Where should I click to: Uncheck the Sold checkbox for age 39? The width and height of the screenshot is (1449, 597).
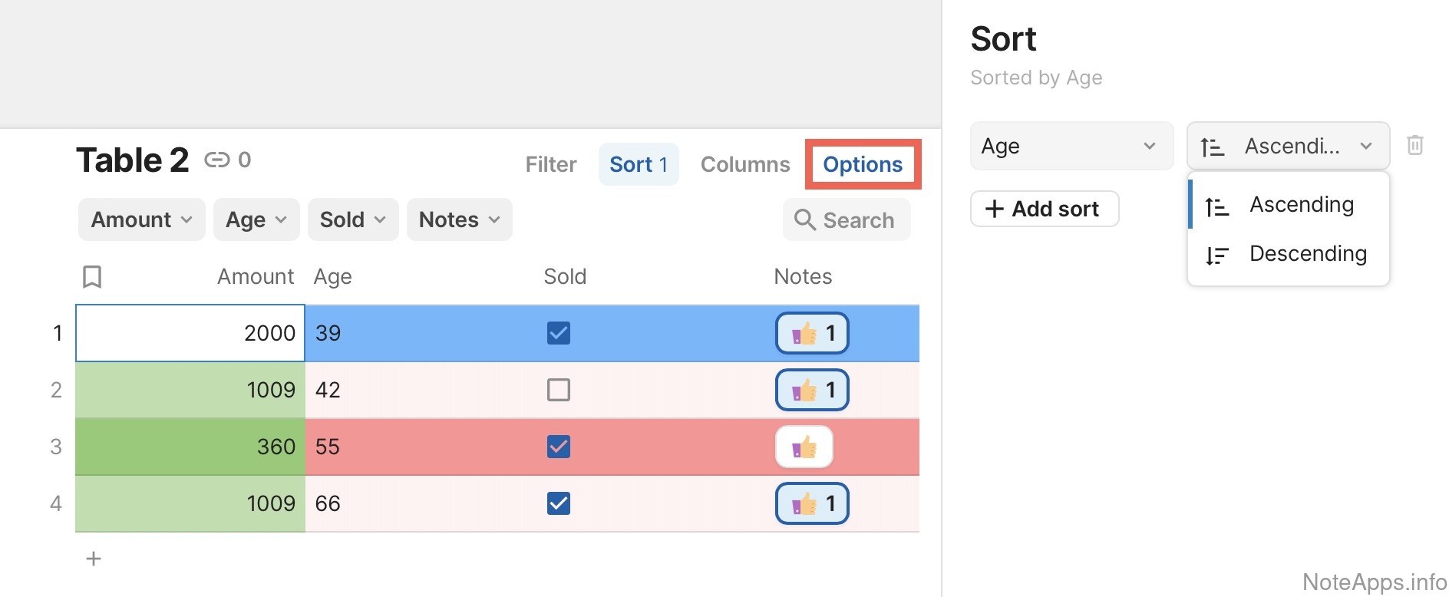tap(558, 333)
